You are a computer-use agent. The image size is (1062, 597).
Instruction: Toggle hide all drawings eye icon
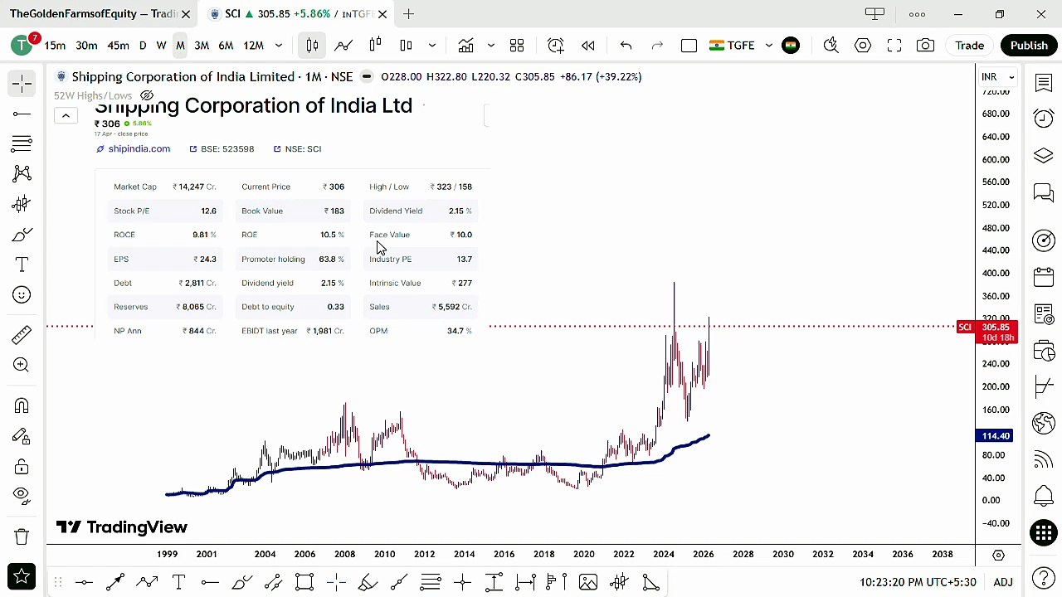click(22, 495)
